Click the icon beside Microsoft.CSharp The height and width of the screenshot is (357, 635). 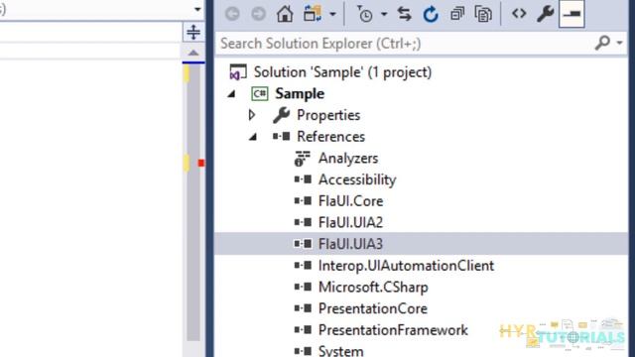pyautogui.click(x=303, y=287)
